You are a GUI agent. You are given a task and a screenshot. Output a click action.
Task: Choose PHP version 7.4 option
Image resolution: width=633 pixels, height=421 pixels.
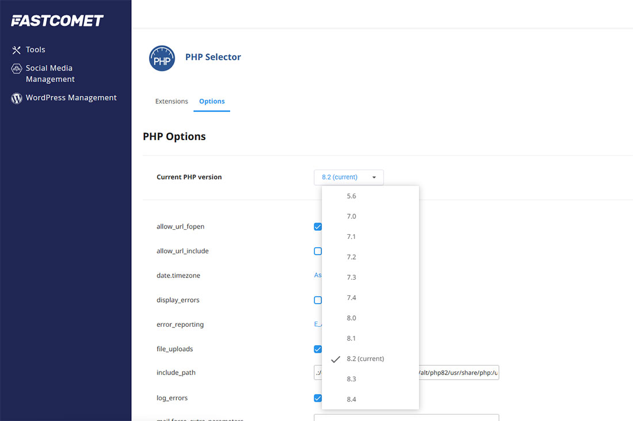click(351, 298)
